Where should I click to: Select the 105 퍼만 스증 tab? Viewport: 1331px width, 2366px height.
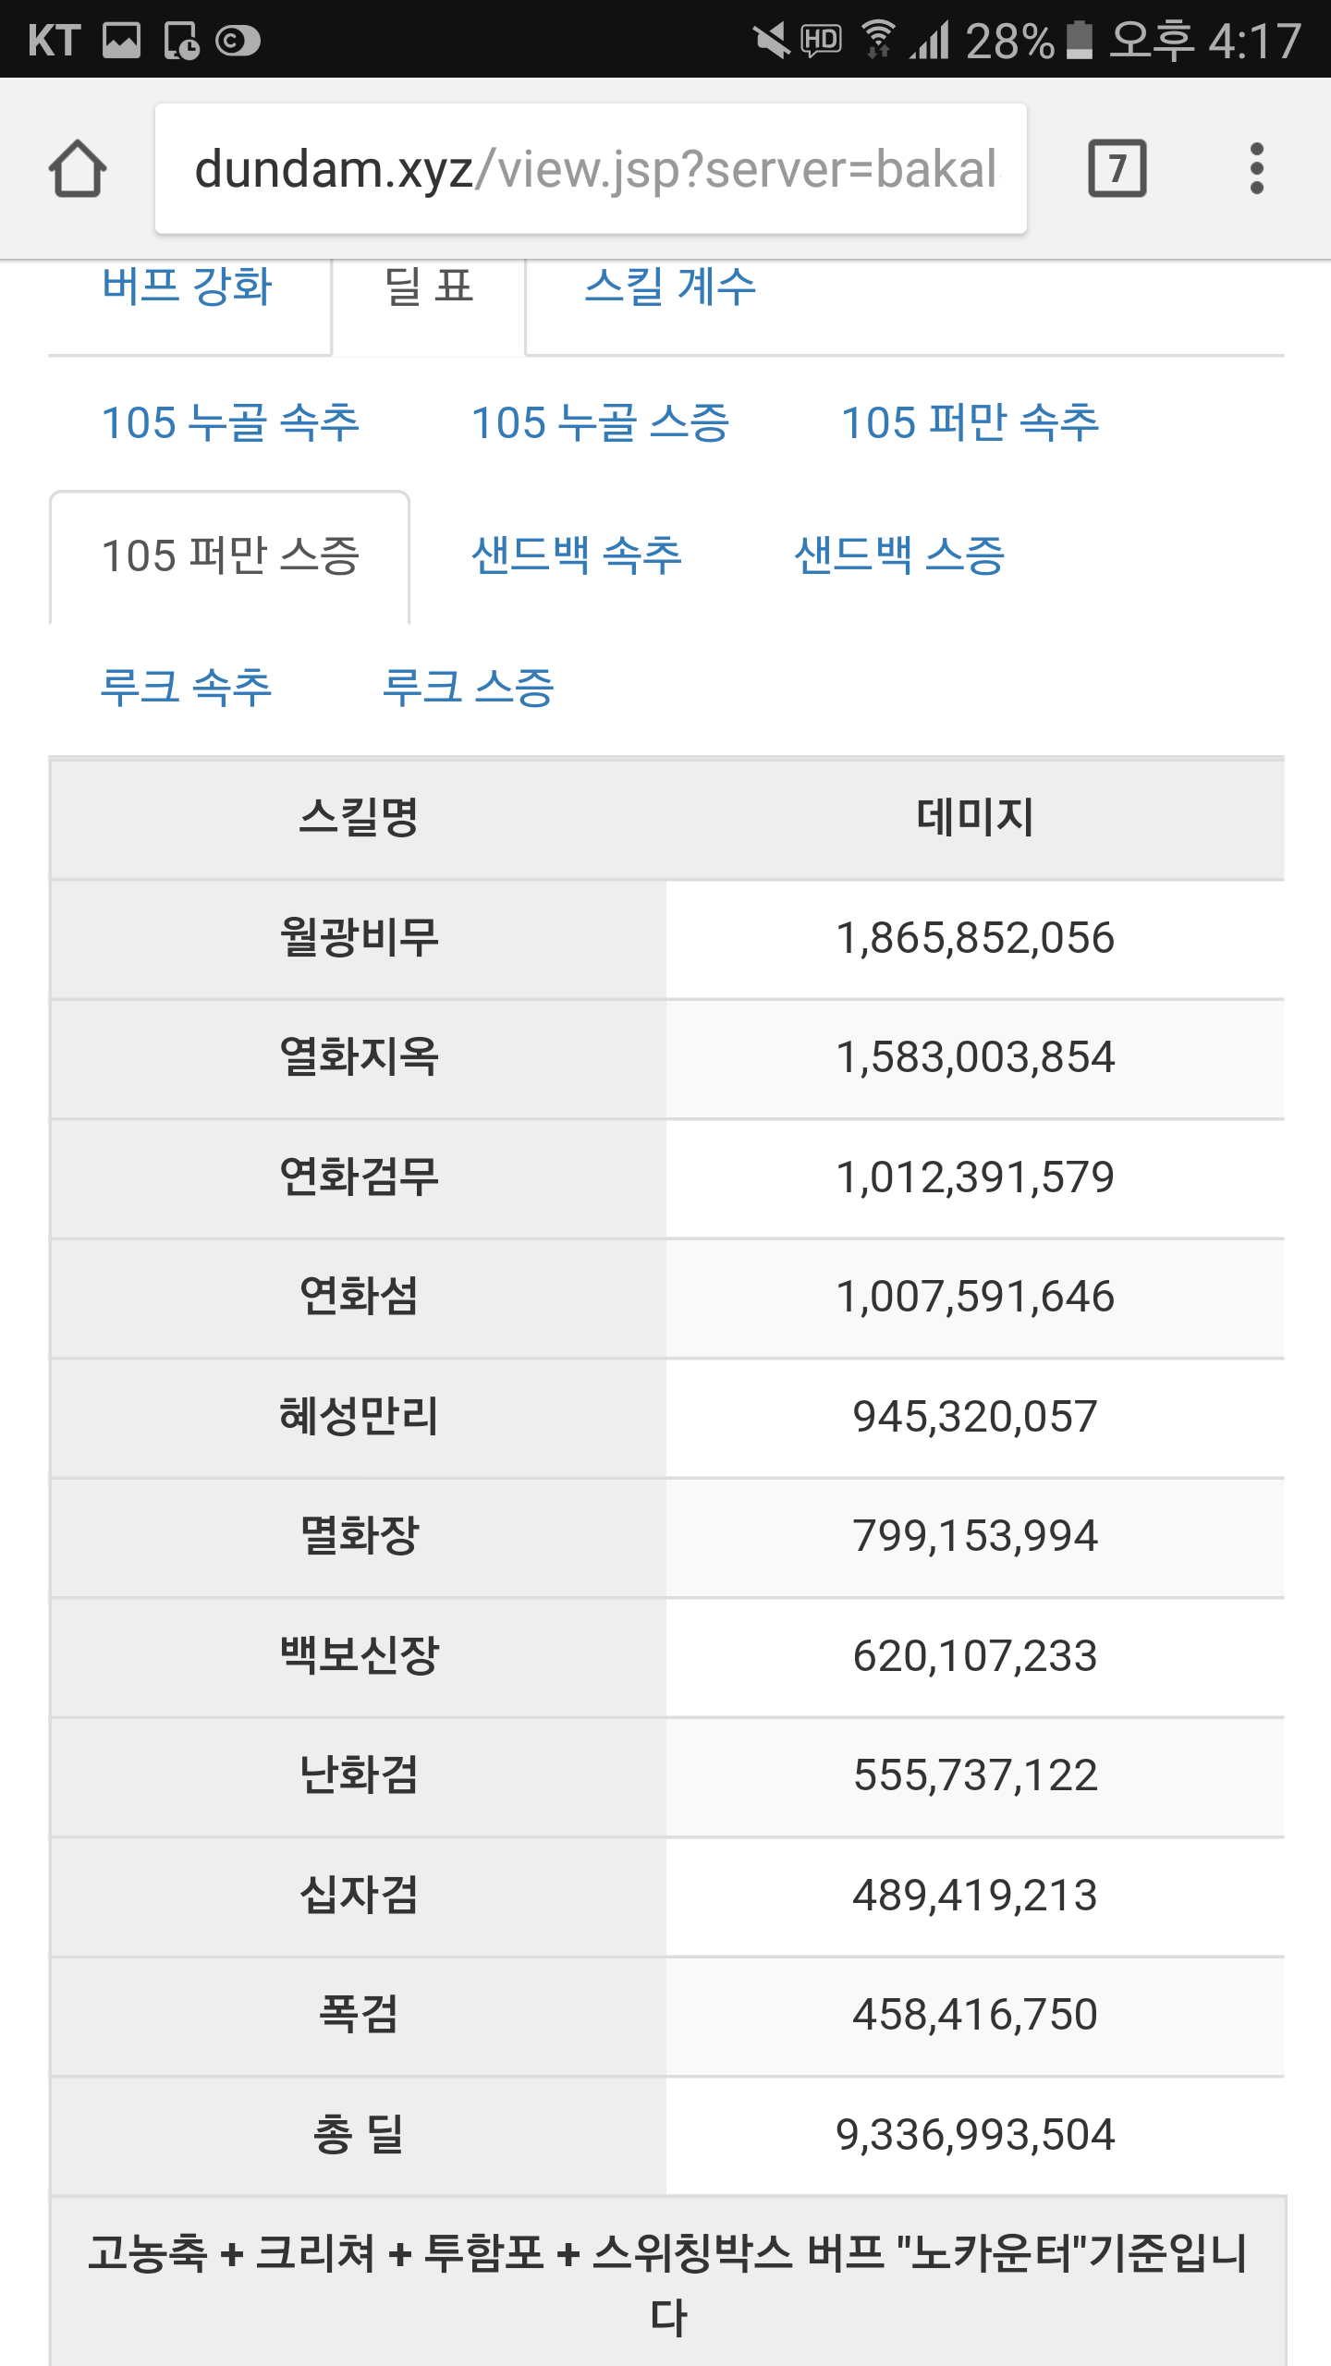pos(230,556)
